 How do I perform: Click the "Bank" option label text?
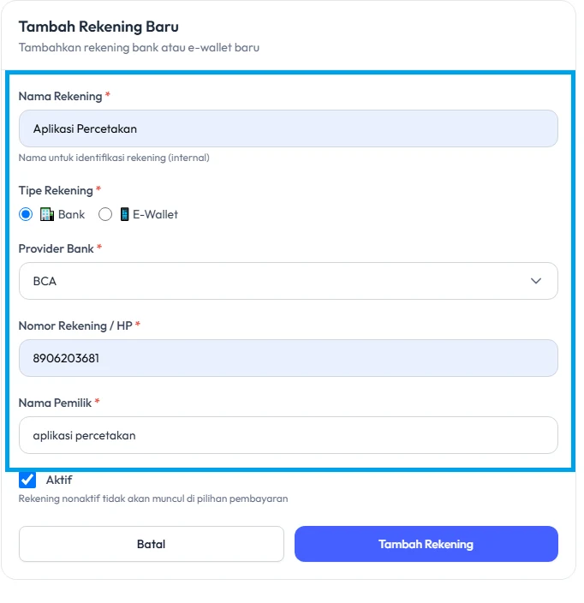coord(72,214)
